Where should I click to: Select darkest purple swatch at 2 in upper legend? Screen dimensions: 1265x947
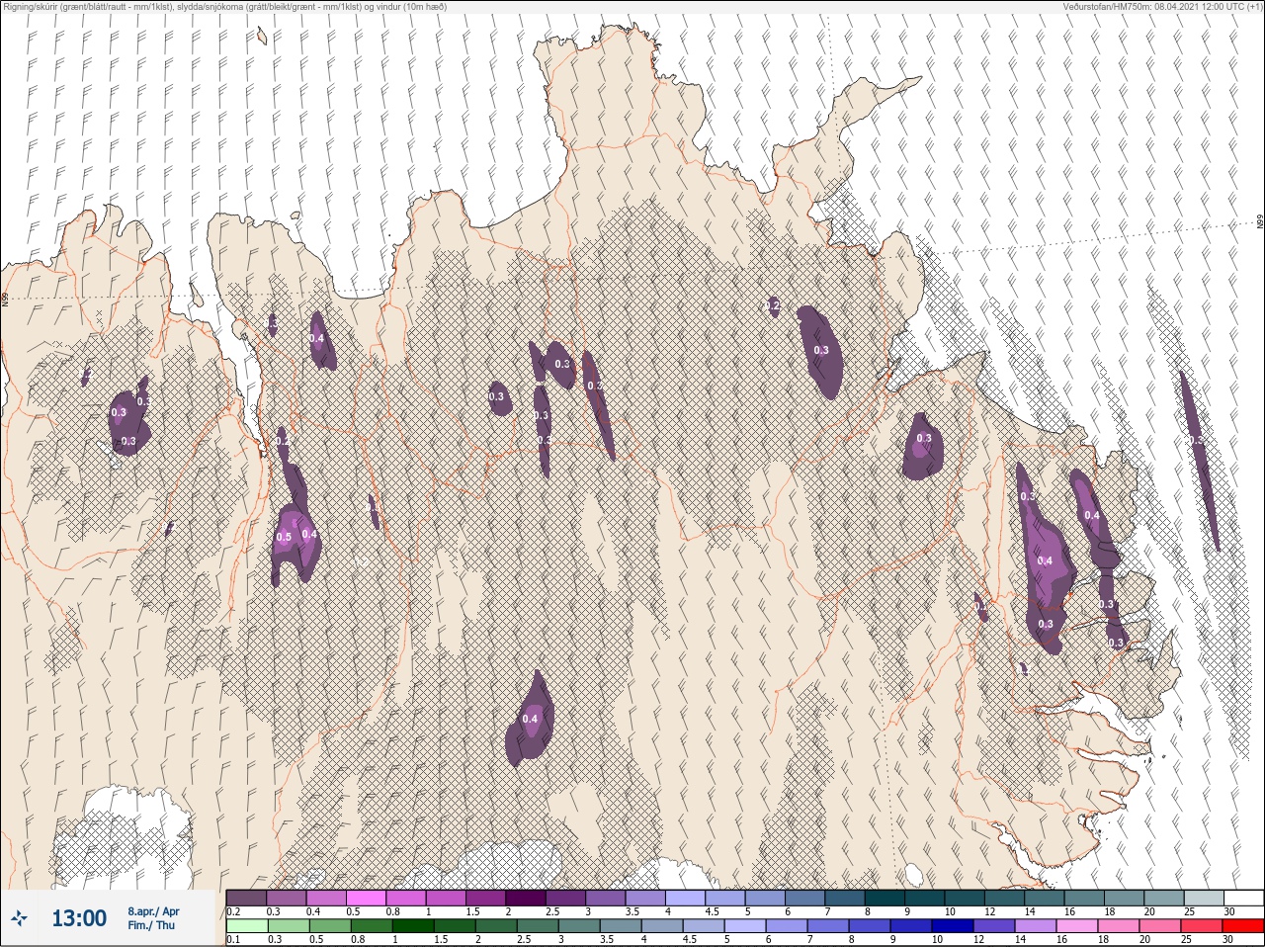[x=527, y=898]
